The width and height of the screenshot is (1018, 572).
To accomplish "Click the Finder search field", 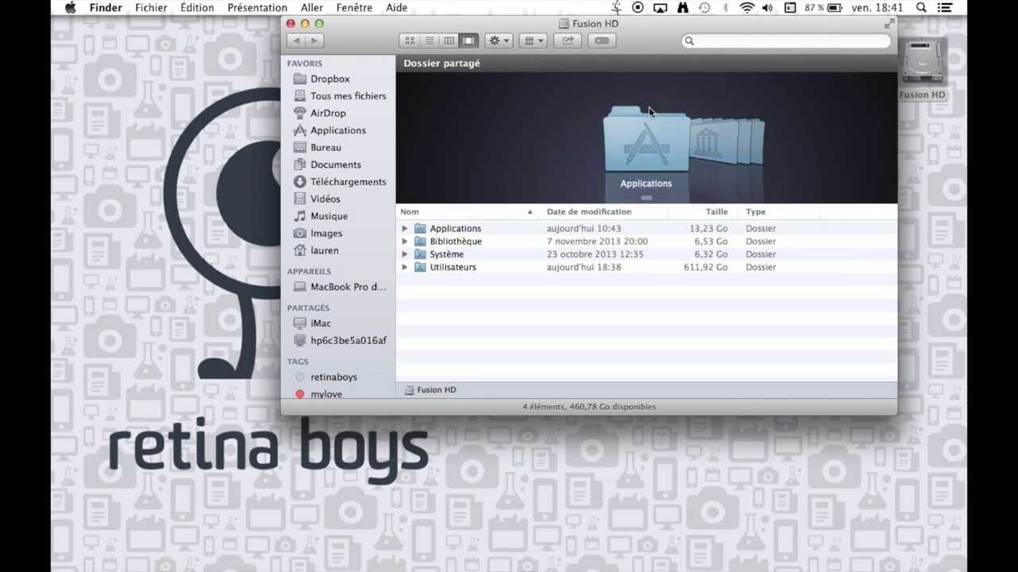I will (x=786, y=41).
